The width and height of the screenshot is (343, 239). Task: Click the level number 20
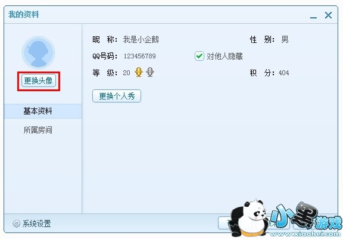(126, 73)
